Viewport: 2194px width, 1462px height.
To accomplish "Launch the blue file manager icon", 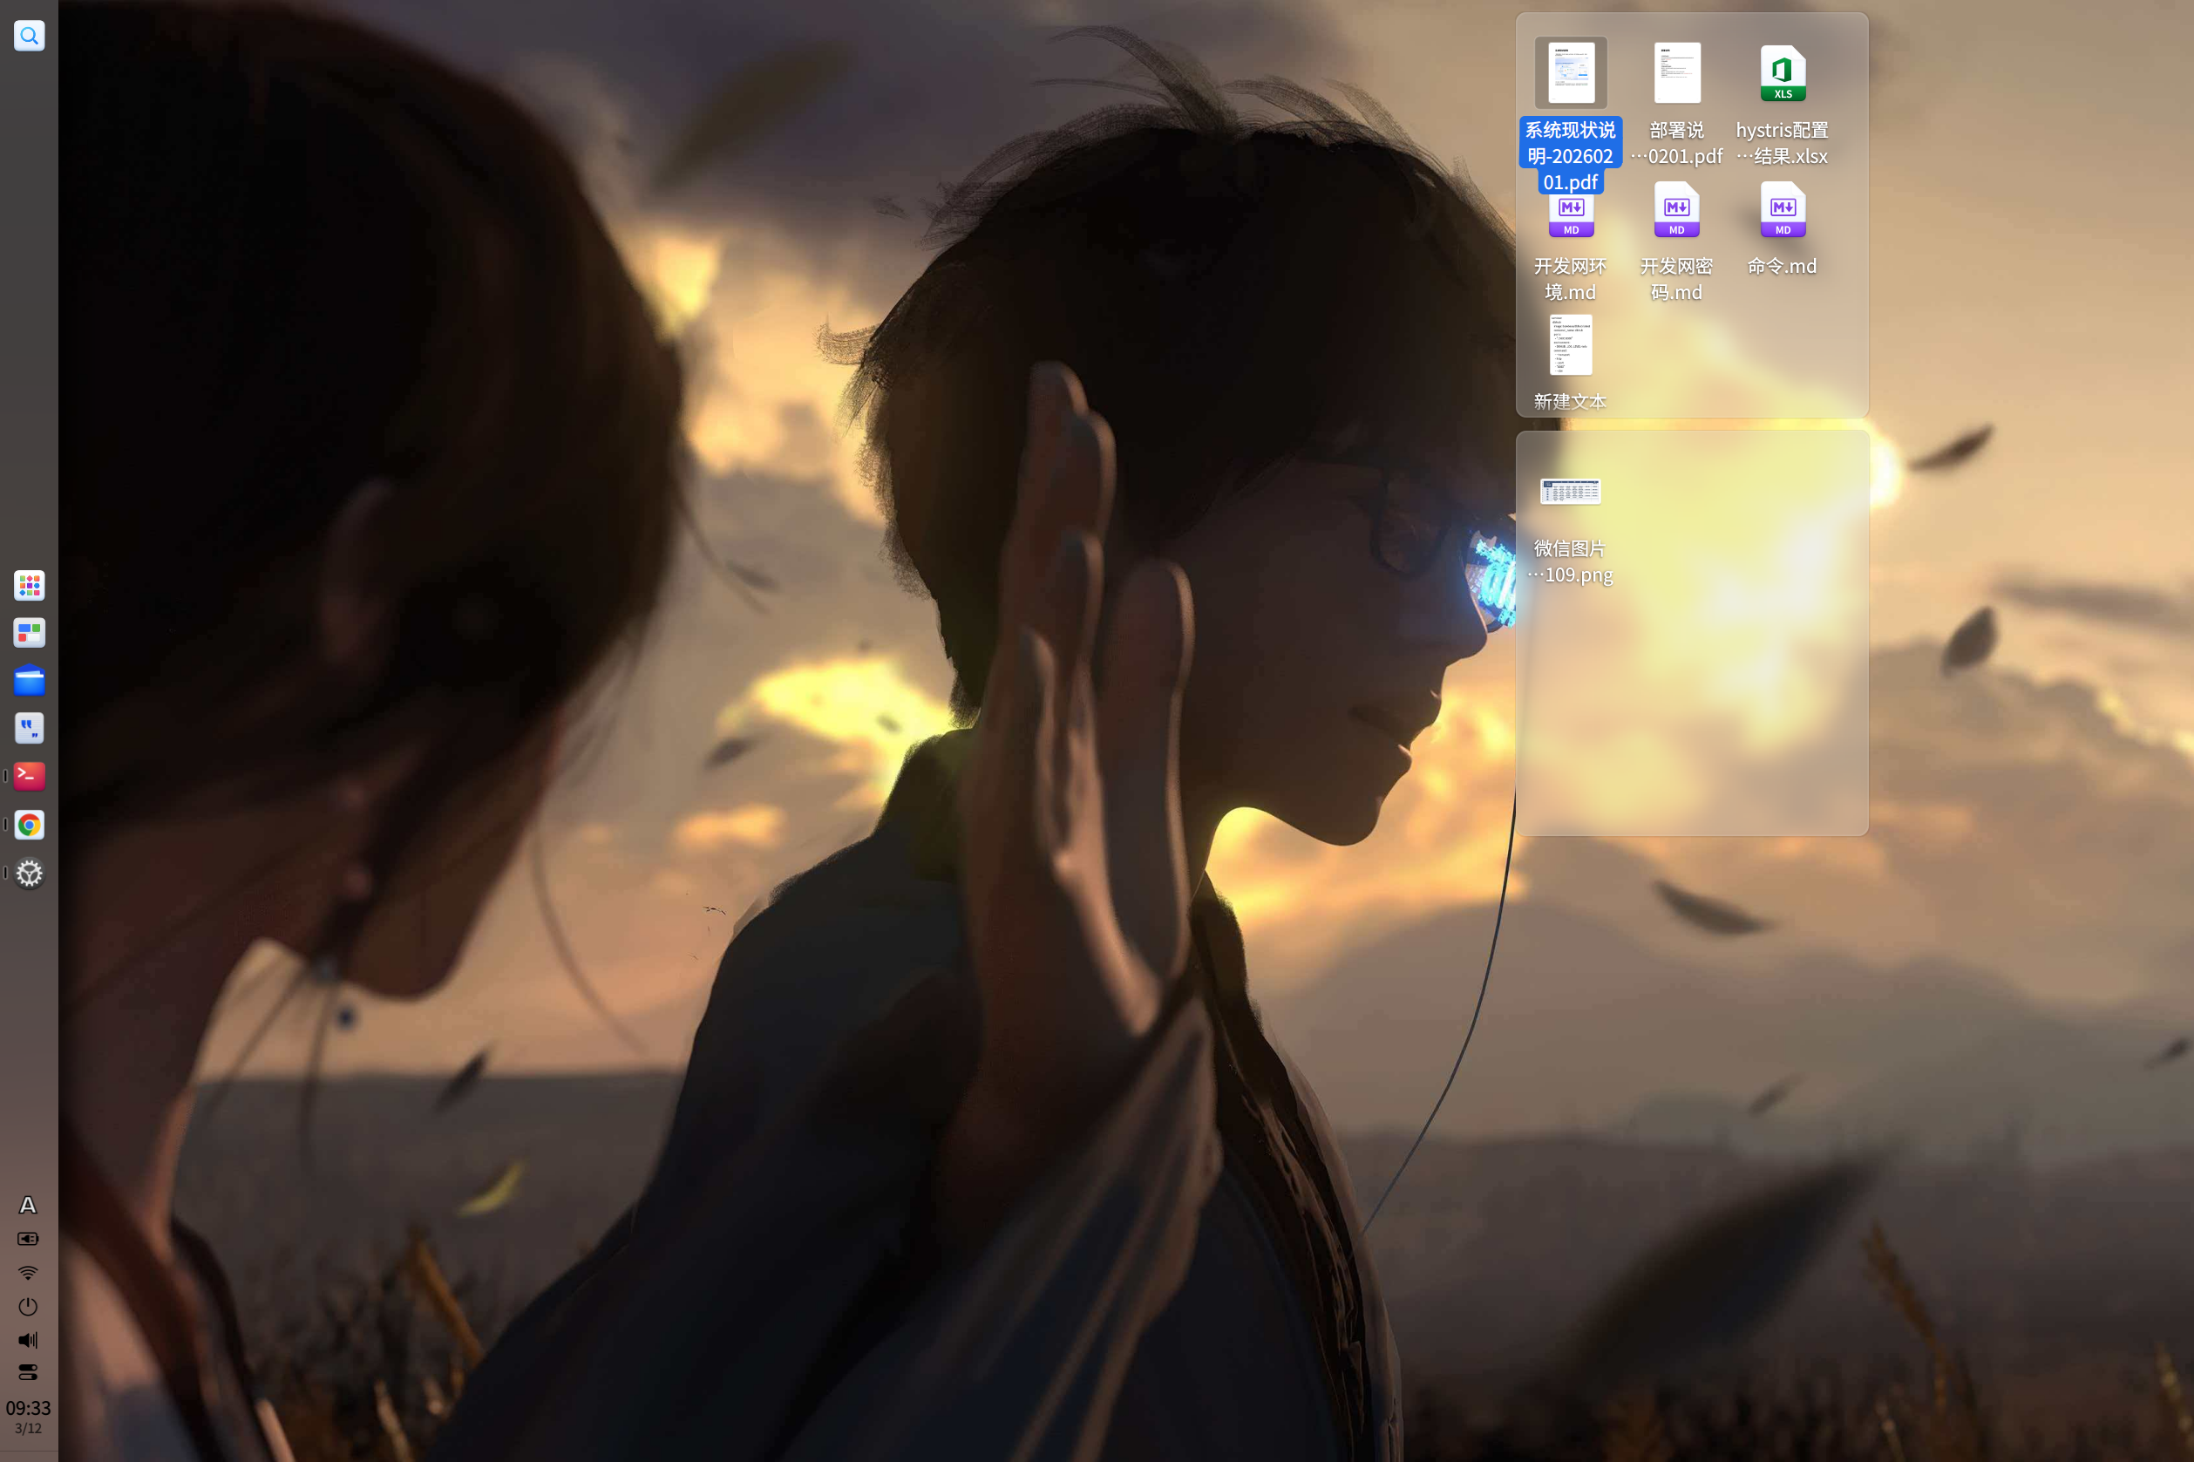I will pyautogui.click(x=29, y=681).
